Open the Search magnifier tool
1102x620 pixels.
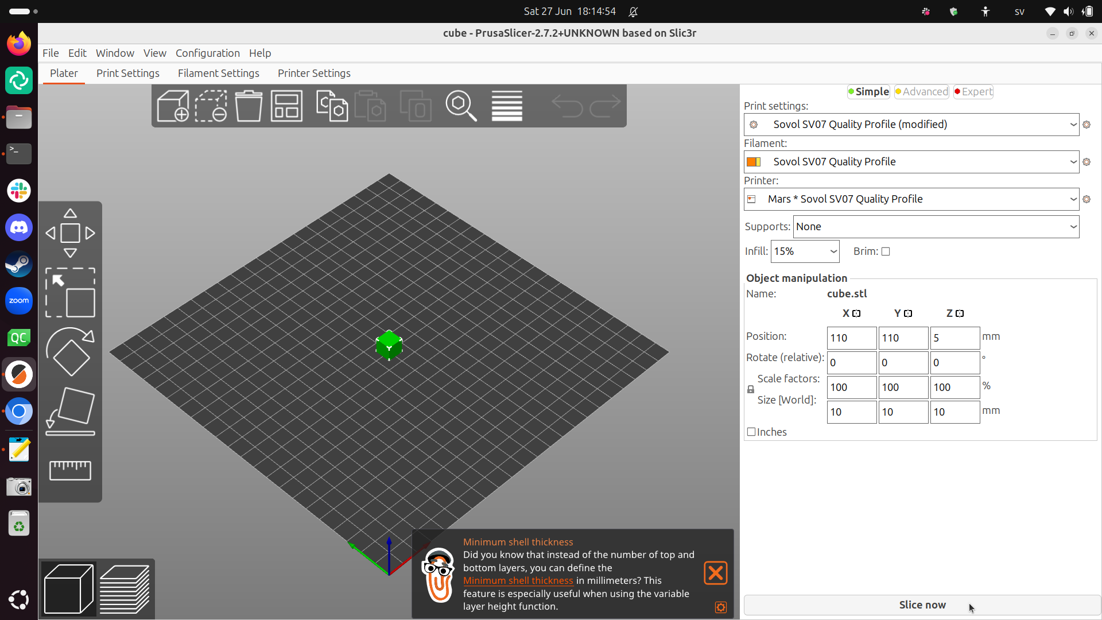461,106
